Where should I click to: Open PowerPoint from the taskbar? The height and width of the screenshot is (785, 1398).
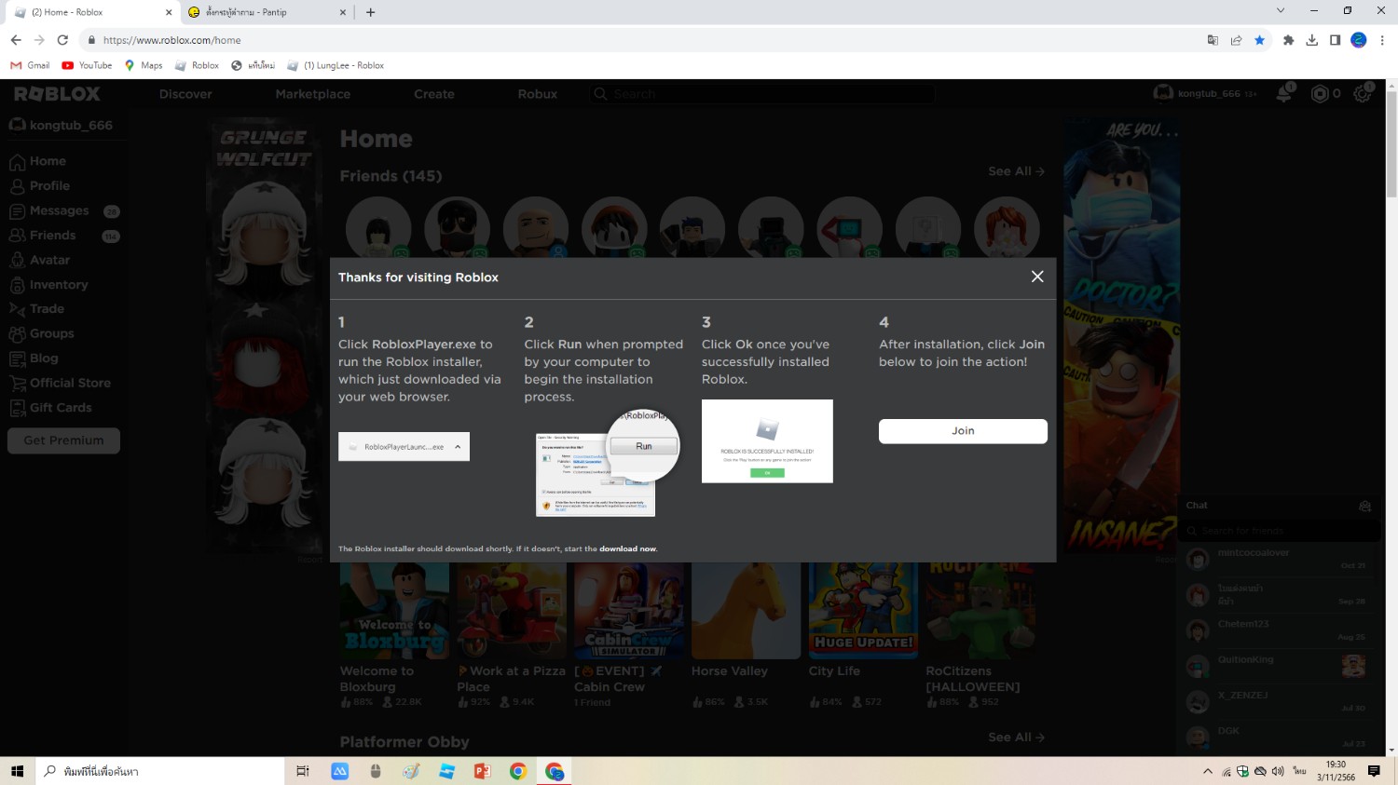click(482, 771)
